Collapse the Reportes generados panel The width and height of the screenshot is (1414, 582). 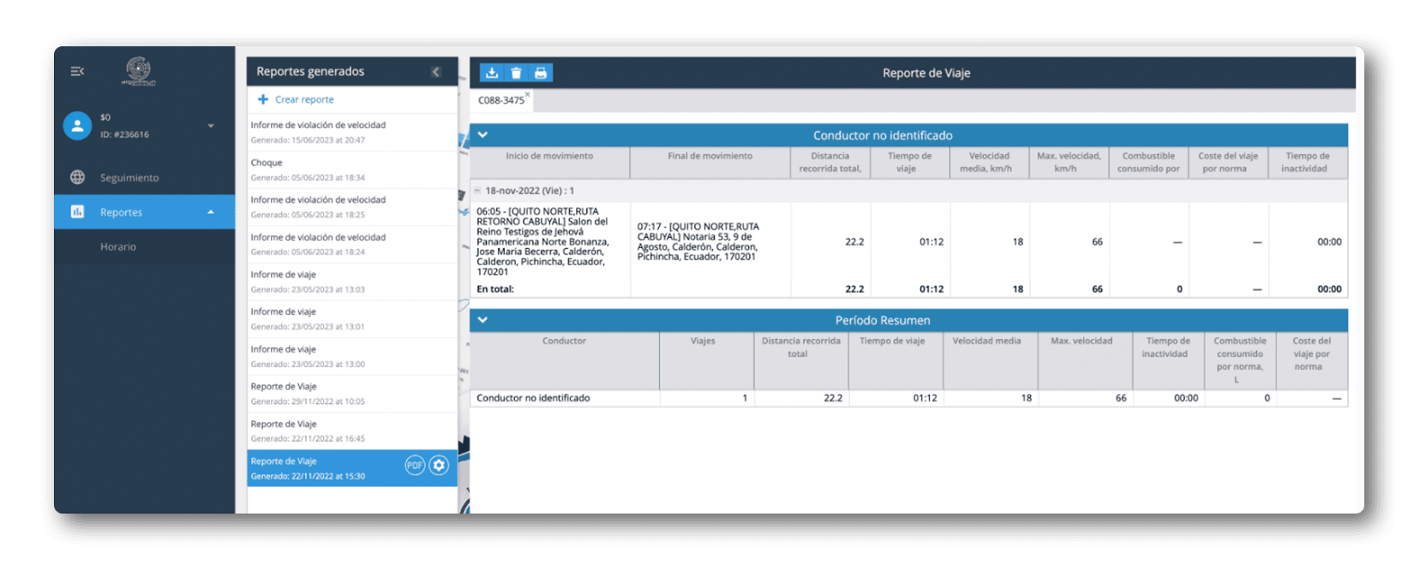(x=436, y=72)
